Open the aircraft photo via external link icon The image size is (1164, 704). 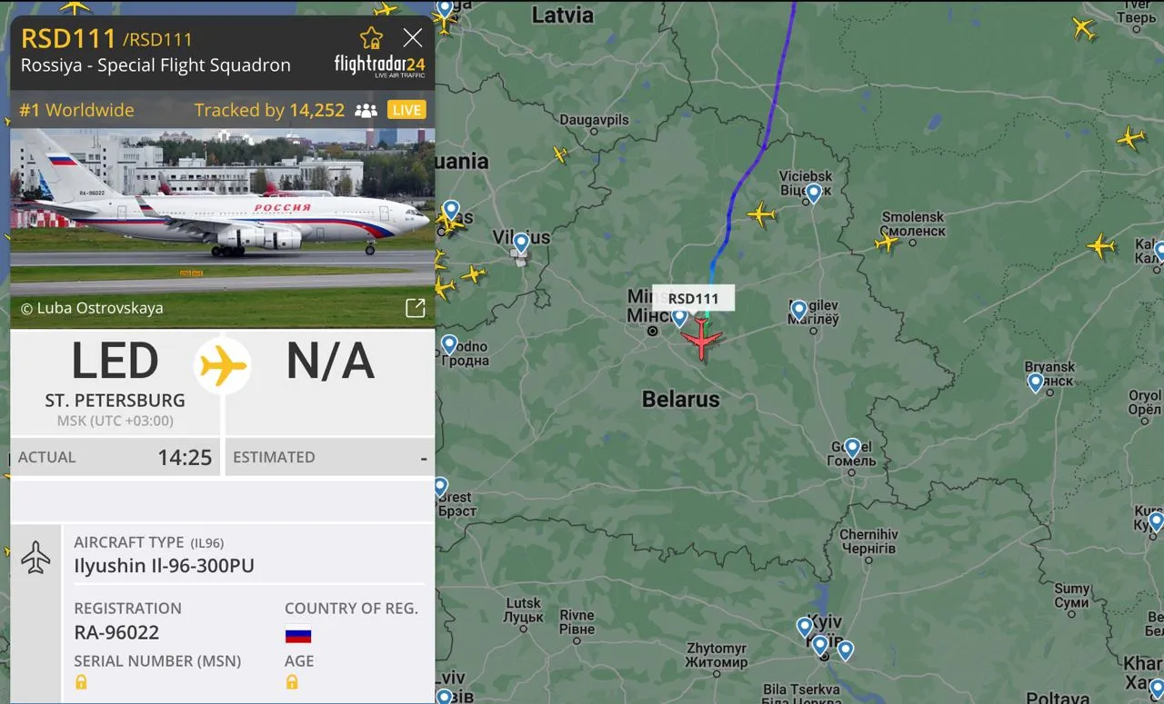point(415,308)
